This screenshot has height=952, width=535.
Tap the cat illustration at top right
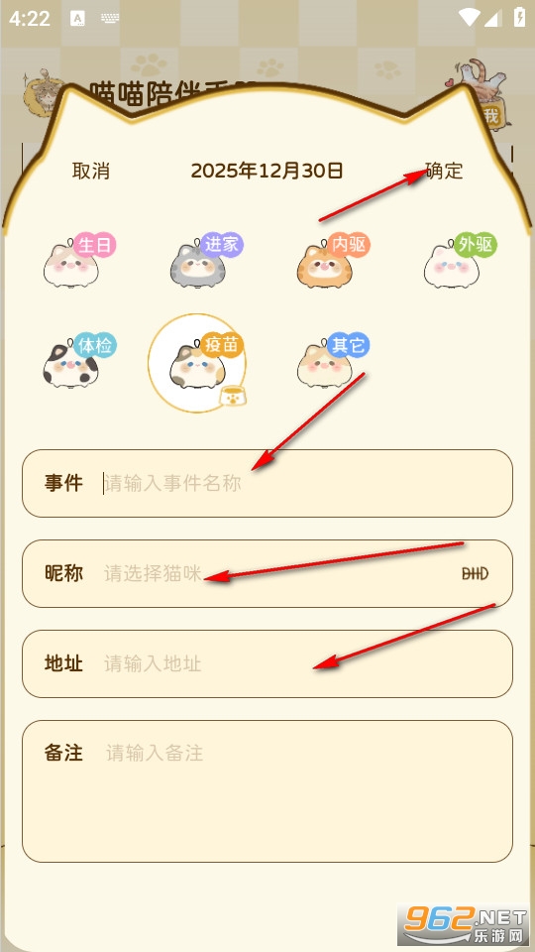pyautogui.click(x=480, y=91)
